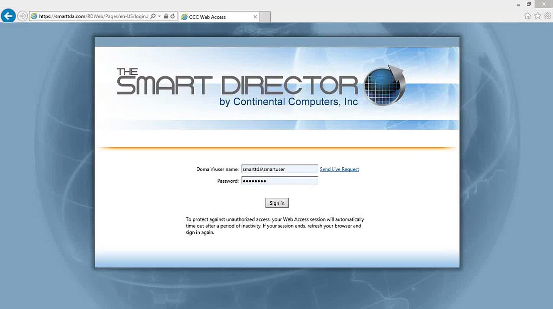
Task: Select the CCC Web Access tab
Action: (x=219, y=17)
